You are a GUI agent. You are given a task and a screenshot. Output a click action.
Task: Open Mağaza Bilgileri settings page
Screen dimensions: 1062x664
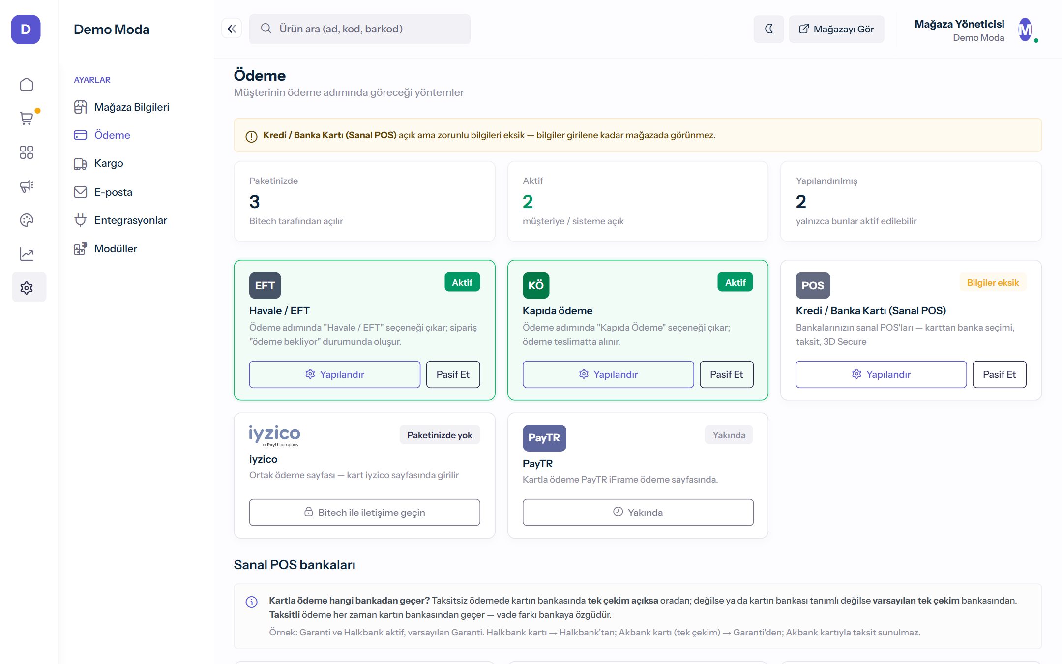pyautogui.click(x=121, y=107)
